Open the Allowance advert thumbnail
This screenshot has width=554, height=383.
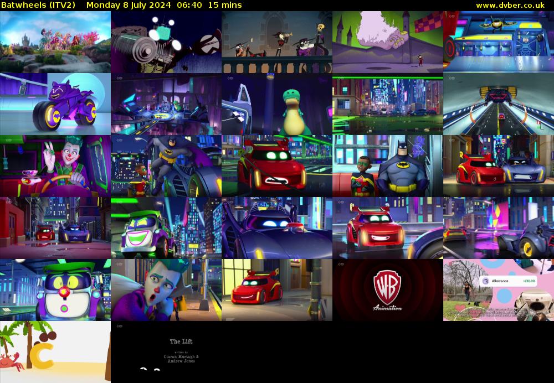pyautogui.click(x=499, y=290)
